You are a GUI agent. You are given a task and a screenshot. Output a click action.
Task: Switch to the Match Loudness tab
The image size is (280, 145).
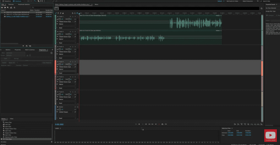coord(30,50)
